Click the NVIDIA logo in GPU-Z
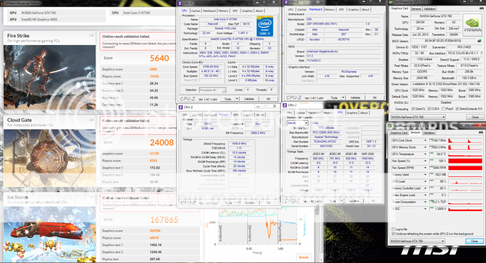 tap(467, 26)
